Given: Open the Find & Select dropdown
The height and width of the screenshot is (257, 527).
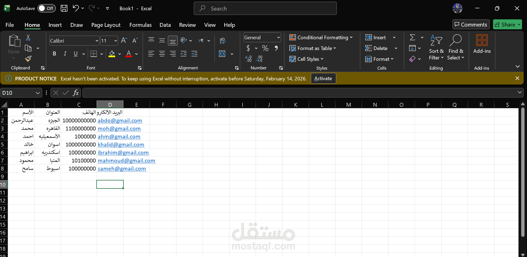Looking at the screenshot, I should click(x=456, y=48).
